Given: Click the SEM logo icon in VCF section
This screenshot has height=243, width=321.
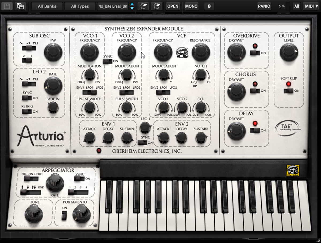Looking at the screenshot, I should (x=182, y=52).
